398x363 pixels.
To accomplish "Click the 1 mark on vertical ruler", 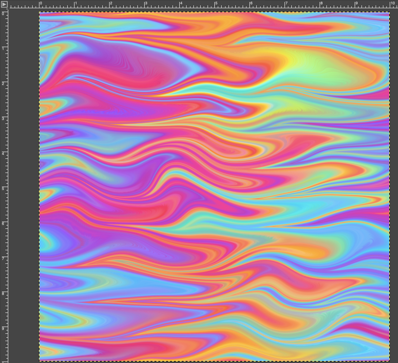I will click(x=4, y=48).
